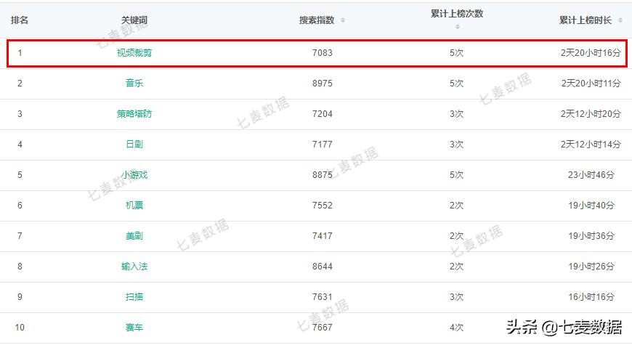Click the 扫描 keyword link
The height and width of the screenshot is (345, 632).
pyautogui.click(x=134, y=297)
